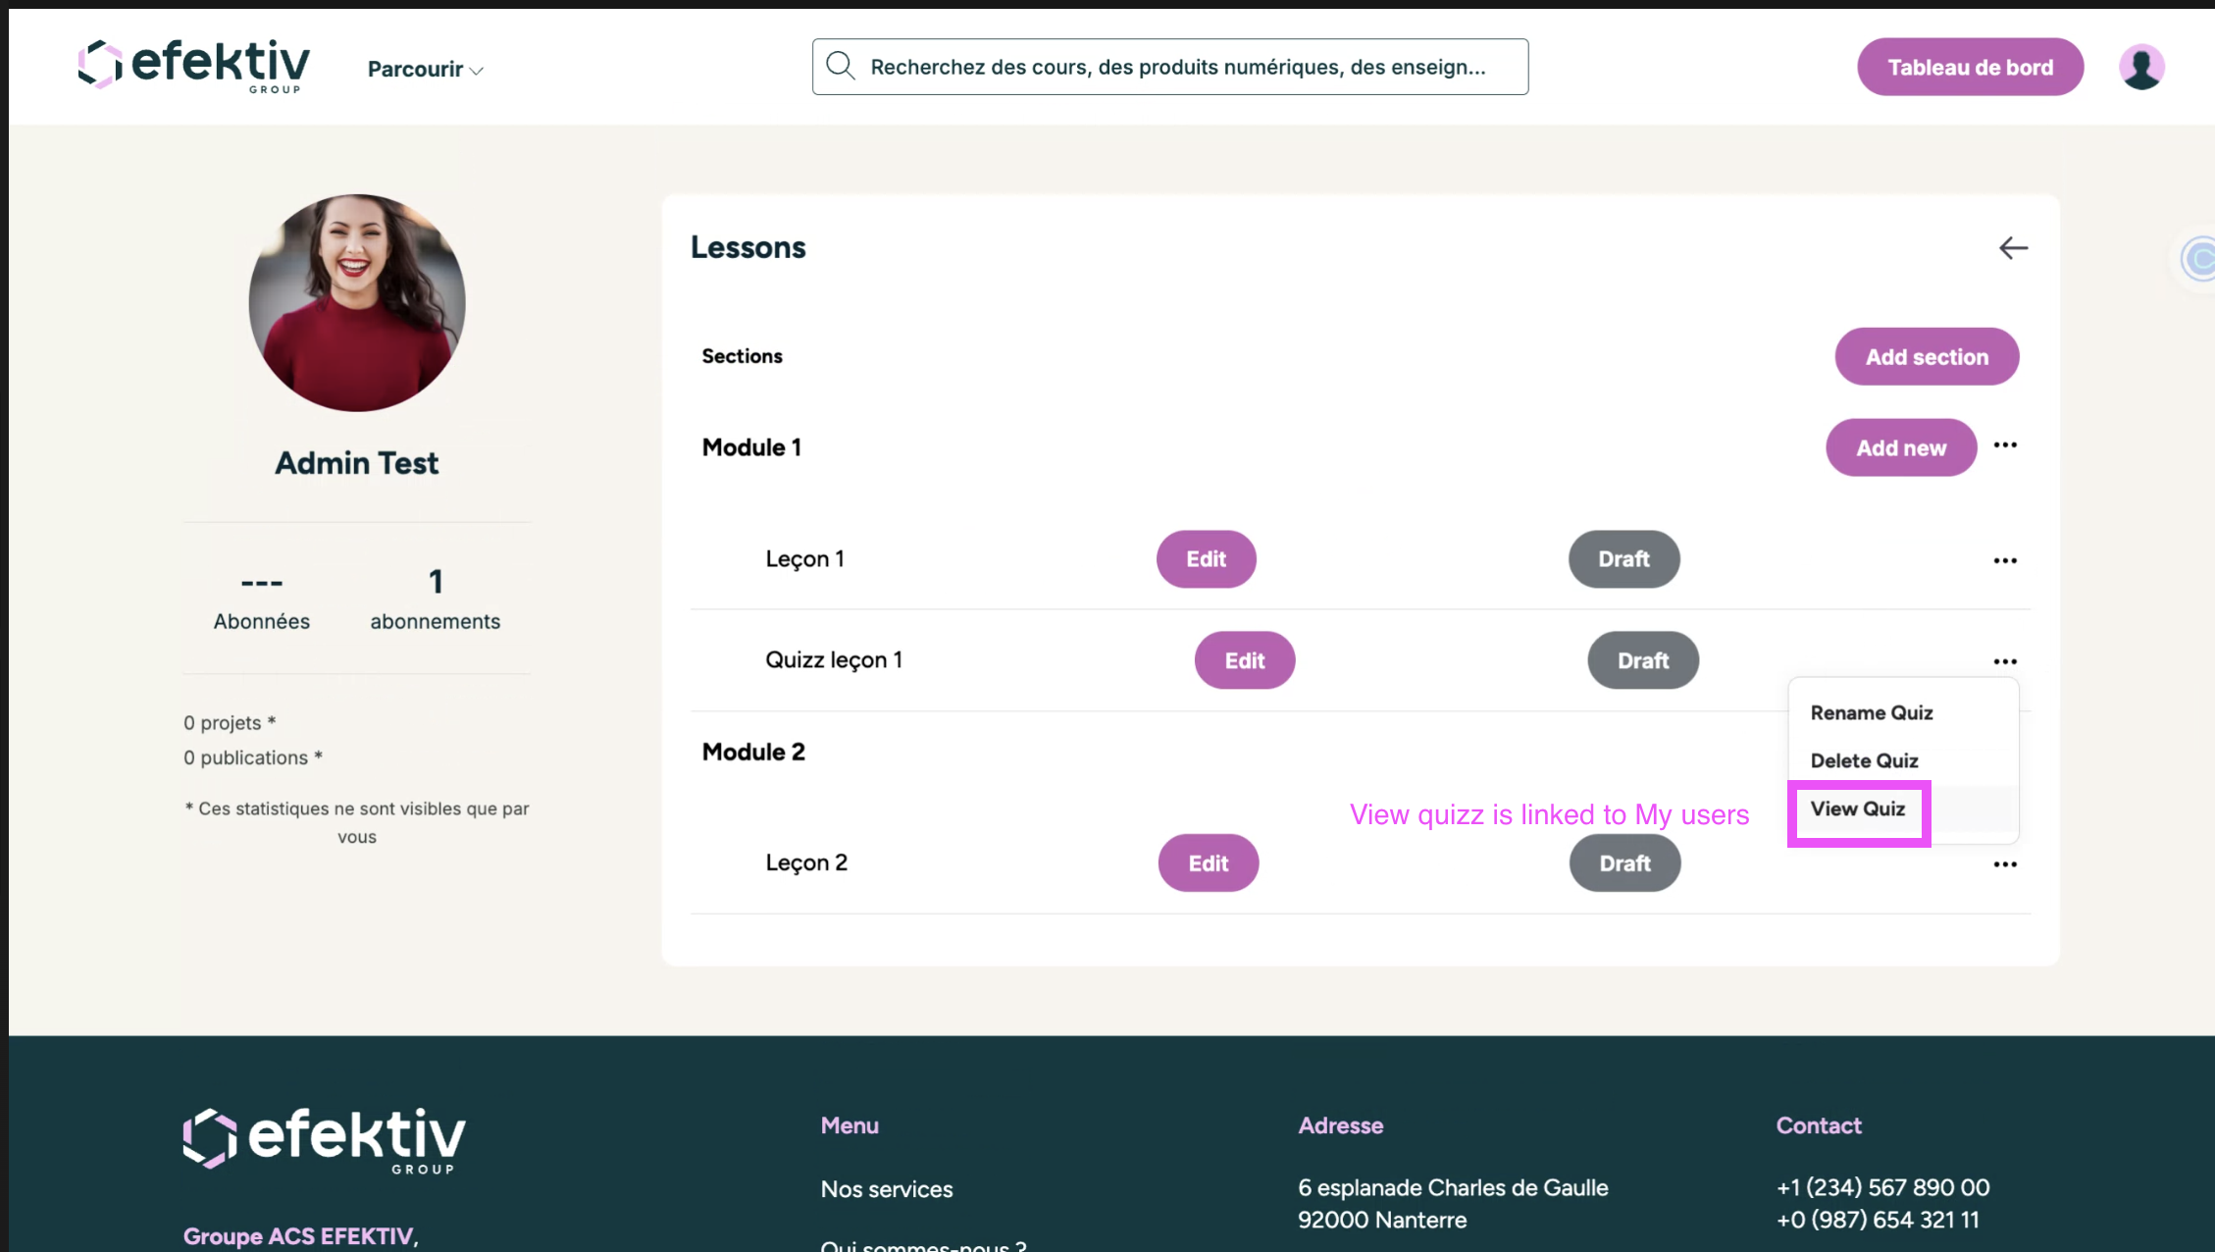This screenshot has width=2215, height=1252.
Task: Open Nos services footer link
Action: (886, 1189)
